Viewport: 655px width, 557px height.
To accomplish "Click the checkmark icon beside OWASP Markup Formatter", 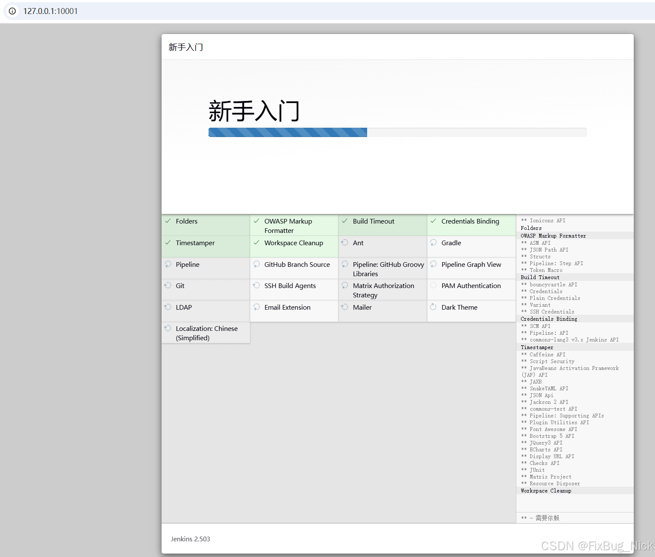I will 256,221.
